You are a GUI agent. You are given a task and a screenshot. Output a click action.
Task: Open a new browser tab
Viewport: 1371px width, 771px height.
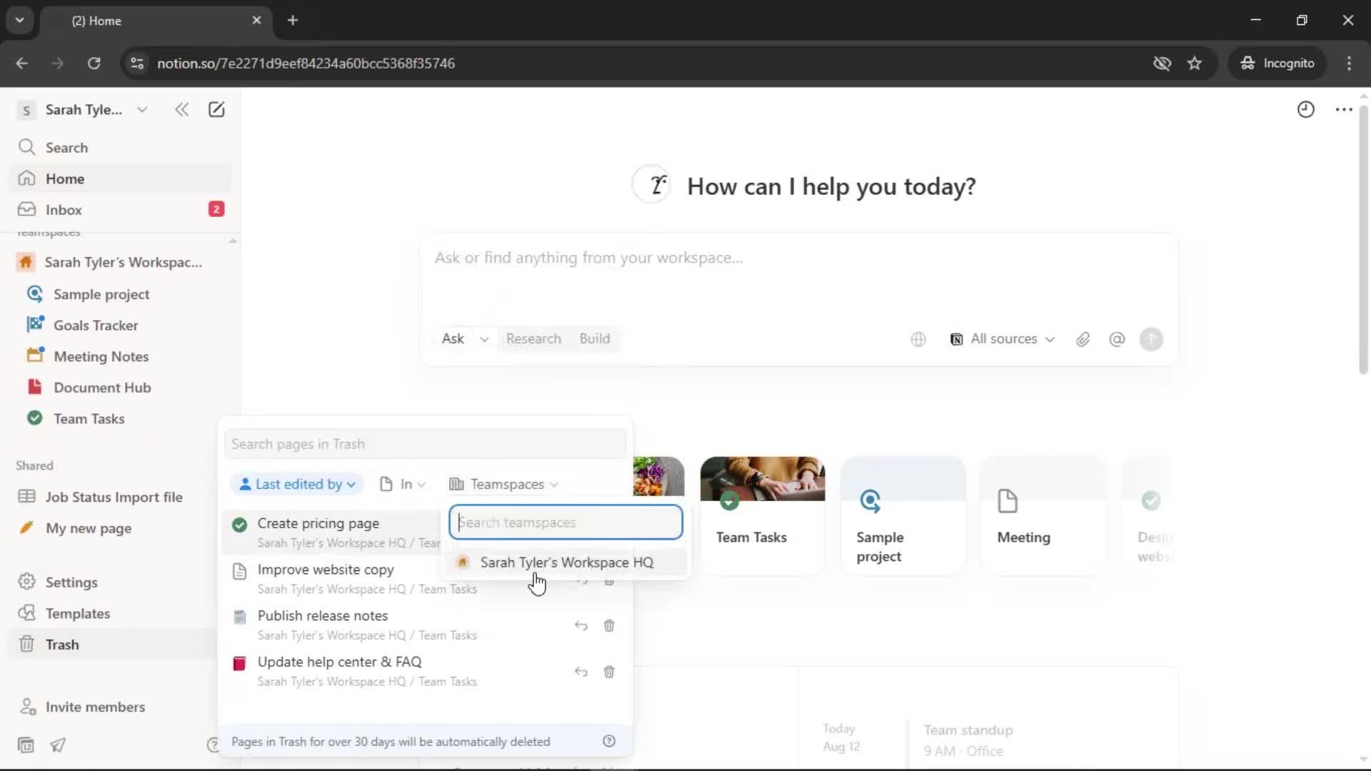pyautogui.click(x=293, y=20)
